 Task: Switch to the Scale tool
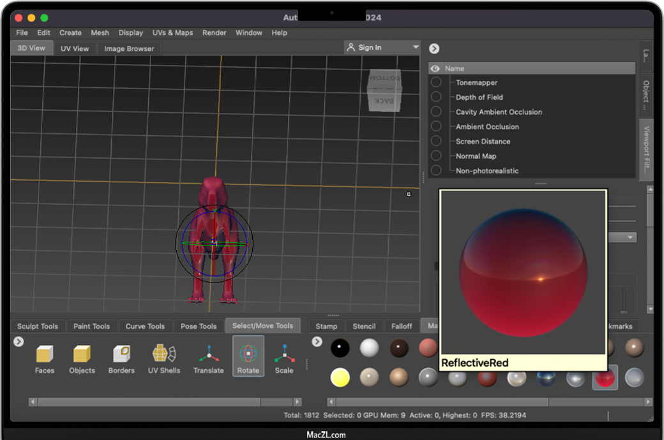pyautogui.click(x=284, y=359)
